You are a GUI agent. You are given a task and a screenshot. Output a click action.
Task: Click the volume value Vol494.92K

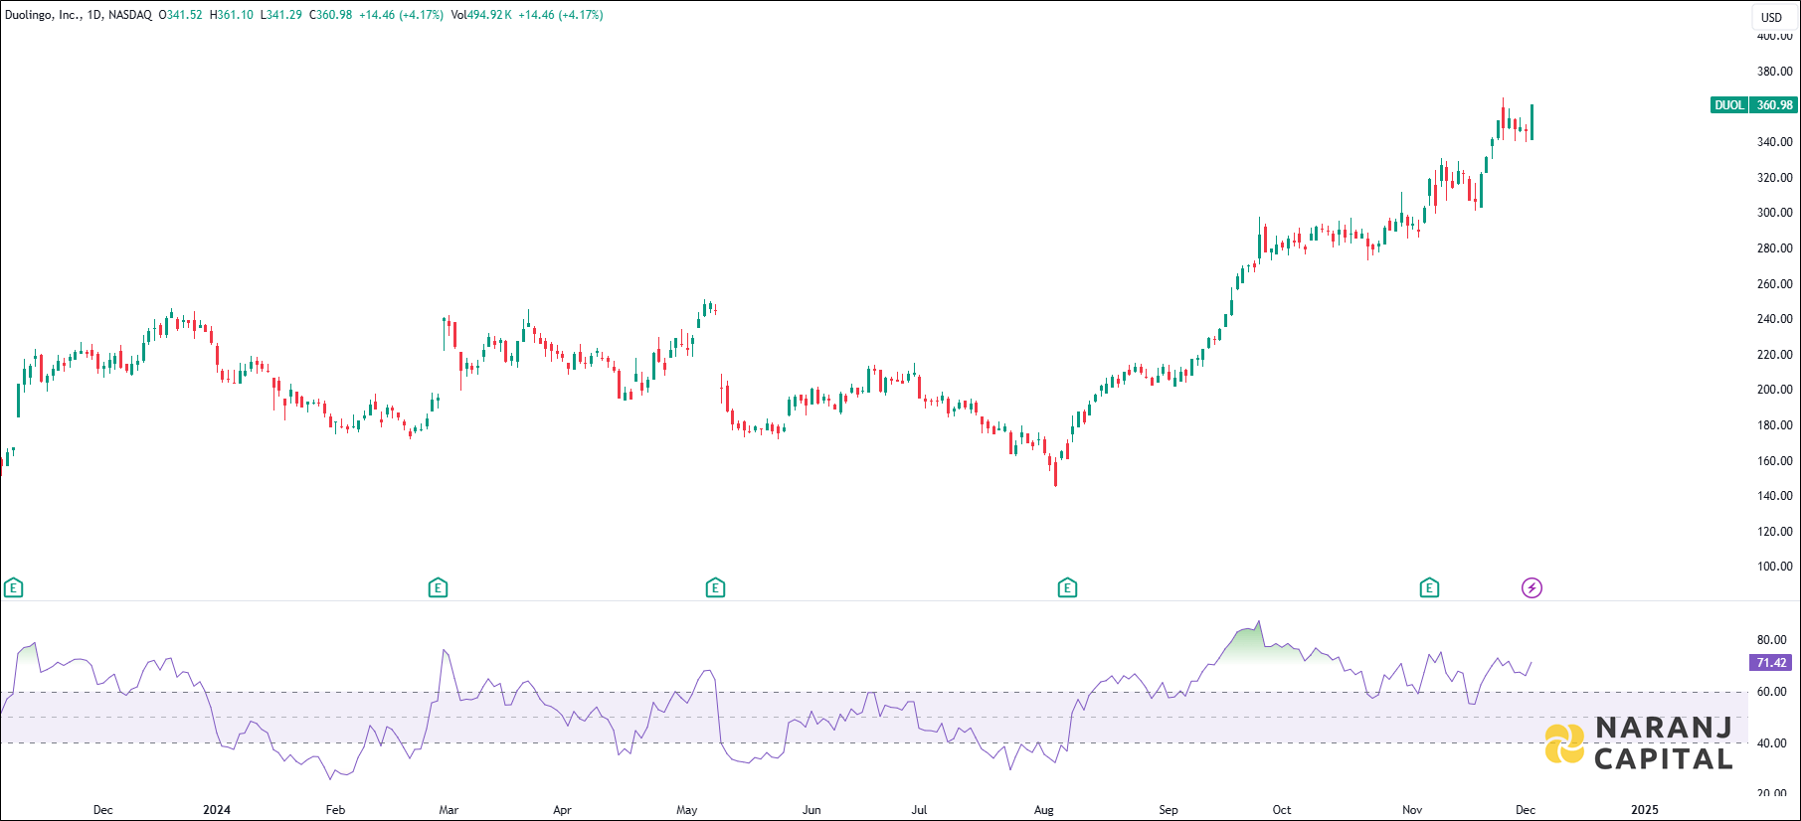(481, 15)
